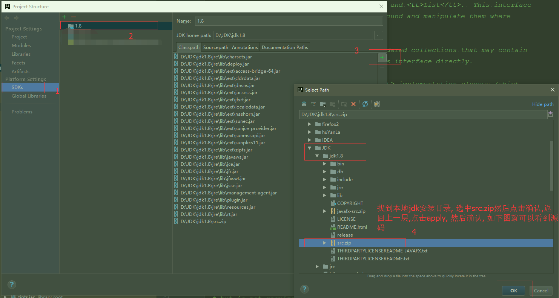Browse JDK home path with ellipsis button
The height and width of the screenshot is (298, 559).
click(x=379, y=35)
